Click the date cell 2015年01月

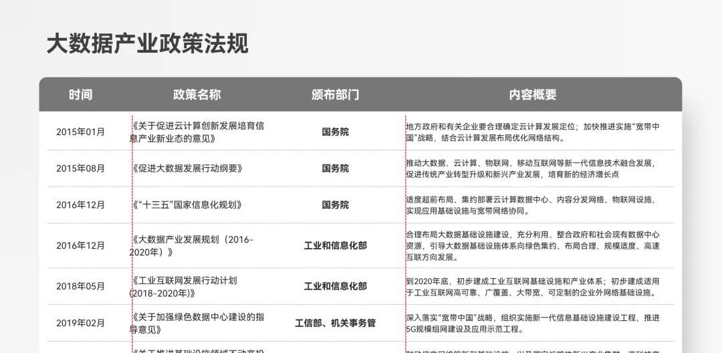point(81,132)
